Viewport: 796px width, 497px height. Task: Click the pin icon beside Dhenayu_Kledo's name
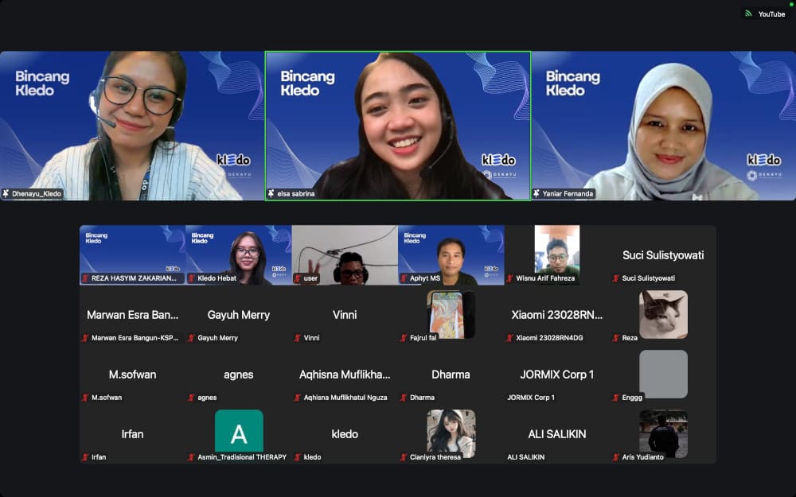pyautogui.click(x=6, y=193)
